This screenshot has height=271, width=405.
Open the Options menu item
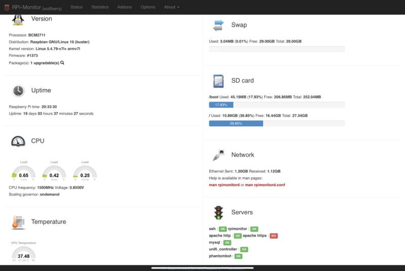pyautogui.click(x=148, y=7)
